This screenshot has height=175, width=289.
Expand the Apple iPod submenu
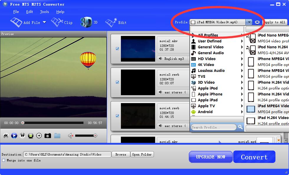click(x=242, y=88)
